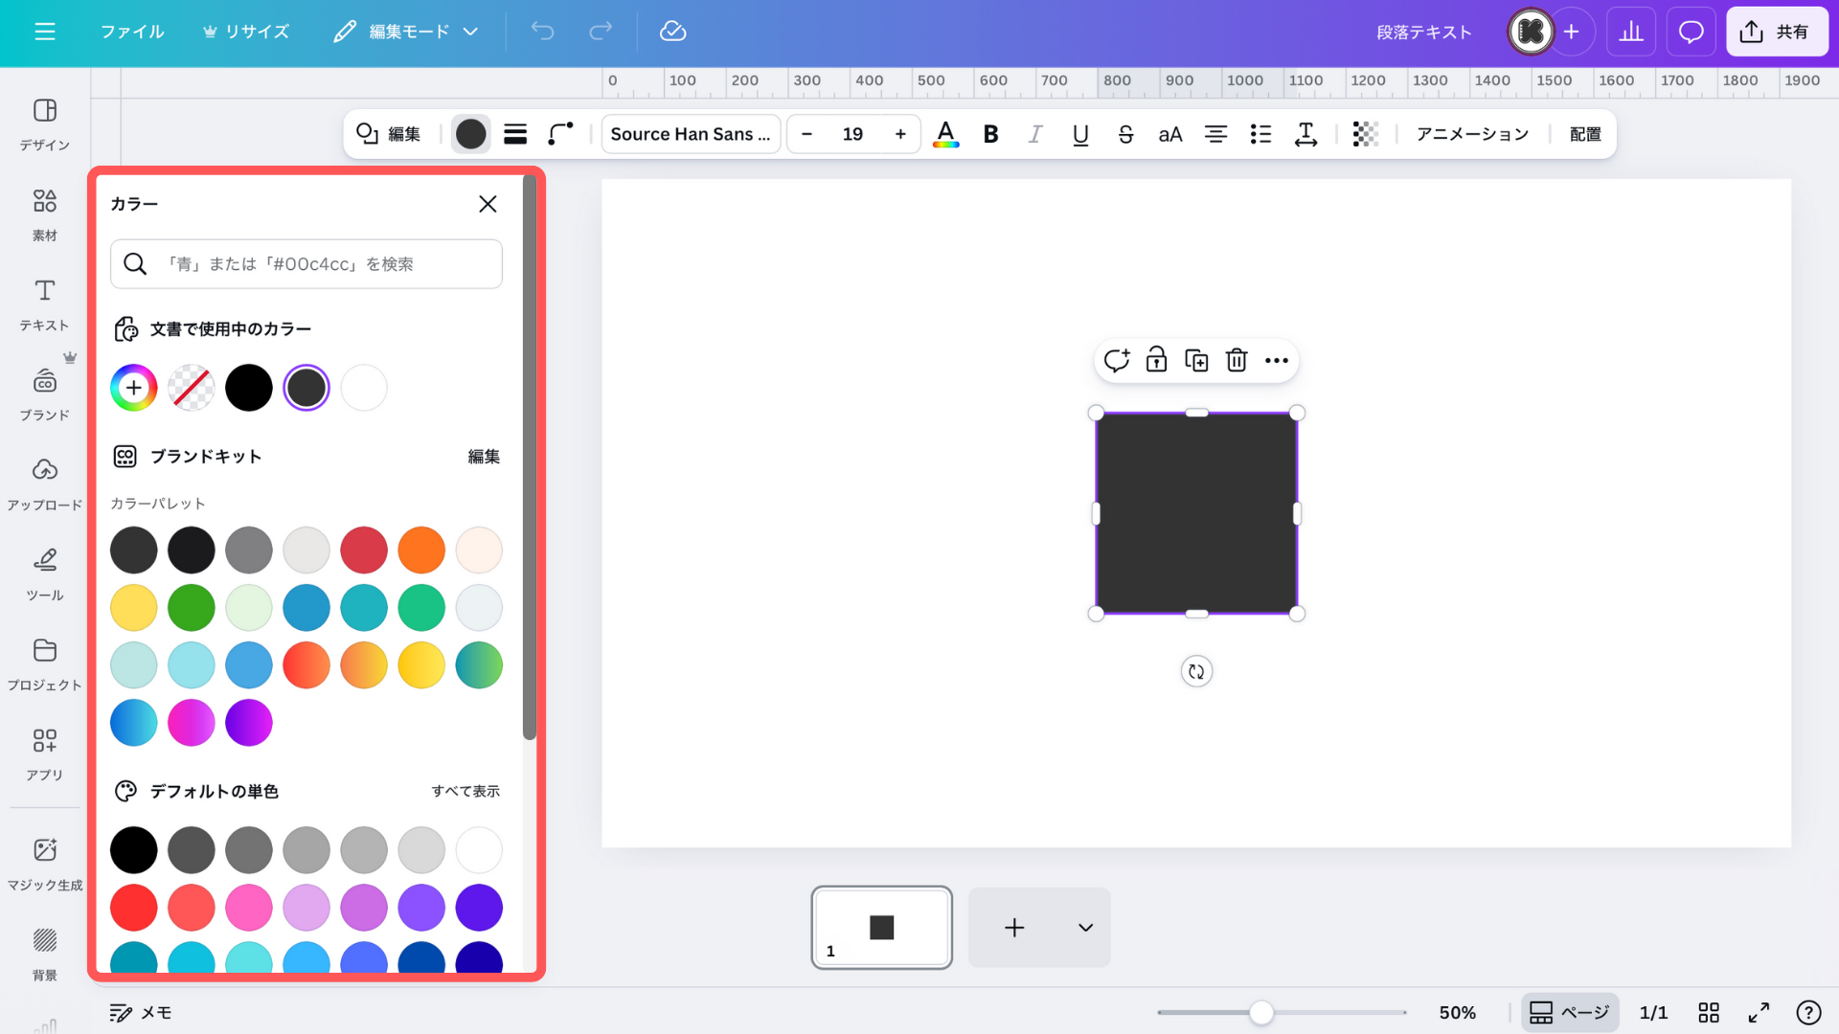The height and width of the screenshot is (1034, 1839).
Task: Add a new color with rainbow plus swatch
Action: click(x=134, y=388)
